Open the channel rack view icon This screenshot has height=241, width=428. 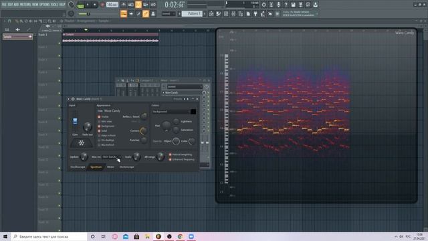click(x=226, y=13)
